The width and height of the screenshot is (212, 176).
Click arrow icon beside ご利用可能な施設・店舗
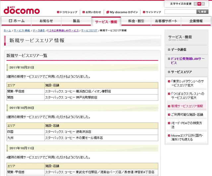click(169, 115)
